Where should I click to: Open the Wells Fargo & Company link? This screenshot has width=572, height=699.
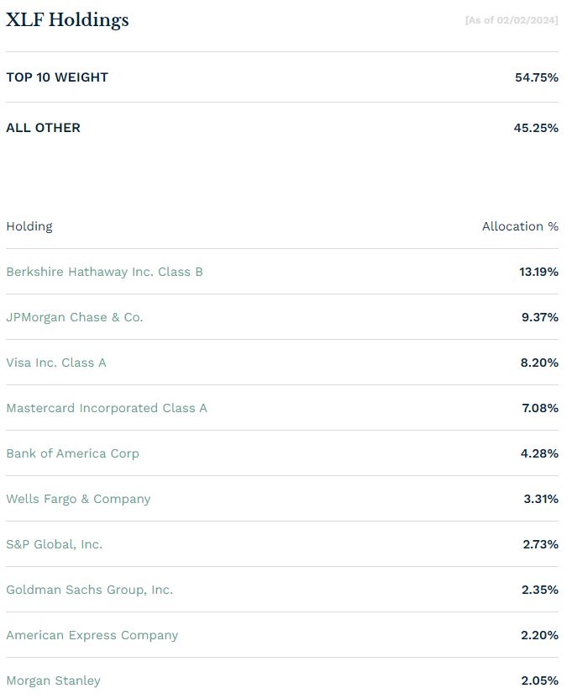78,500
